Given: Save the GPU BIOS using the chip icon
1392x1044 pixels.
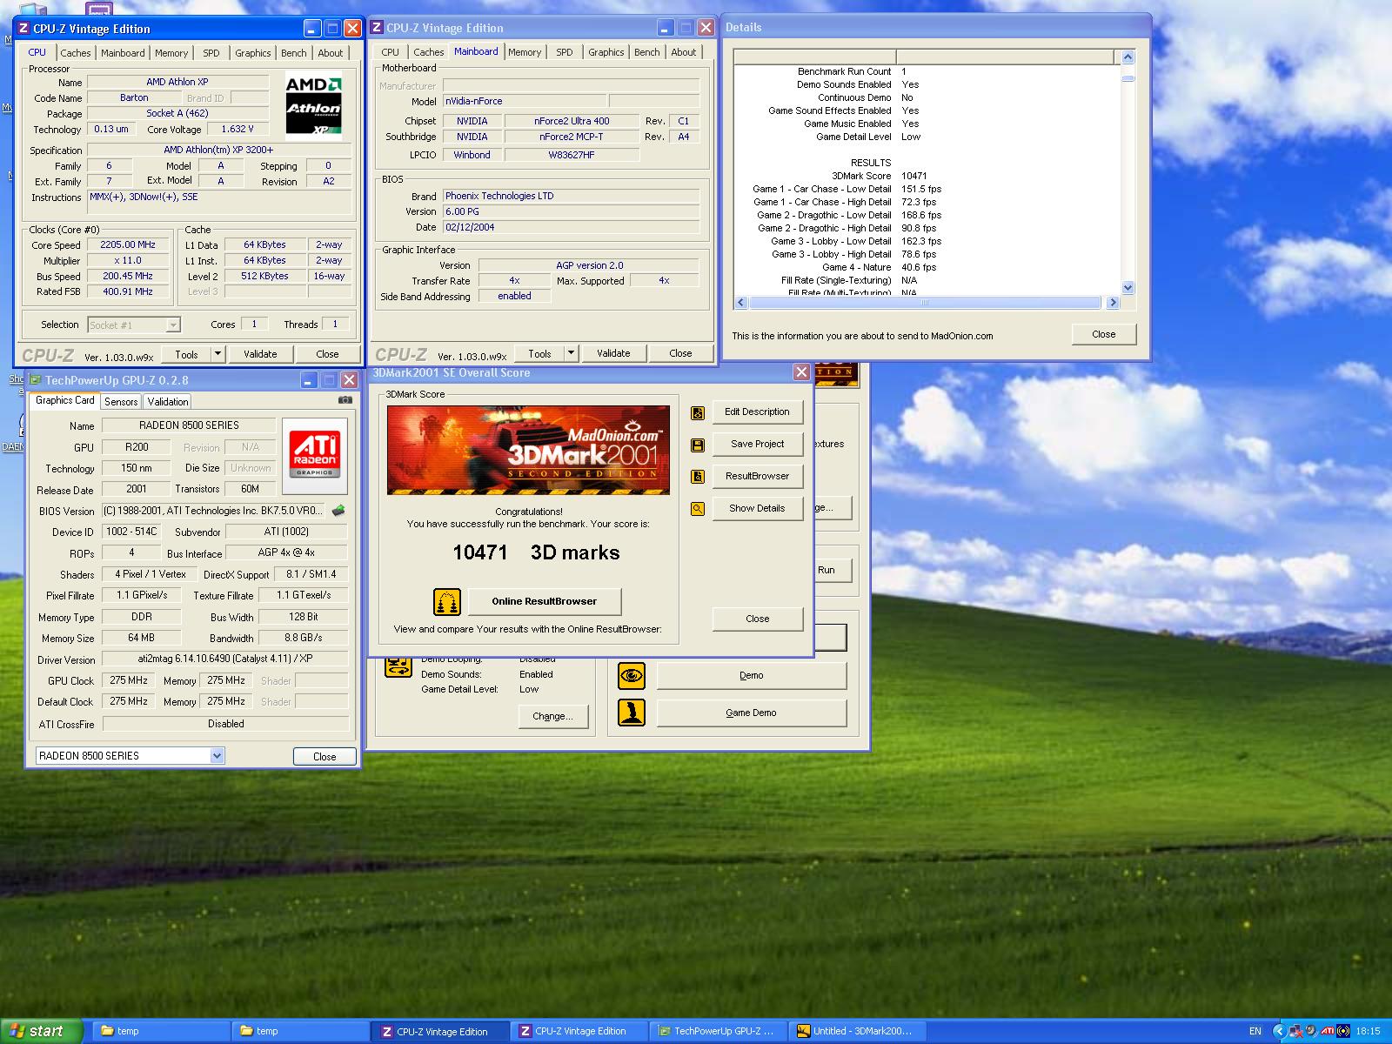Looking at the screenshot, I should (x=338, y=511).
